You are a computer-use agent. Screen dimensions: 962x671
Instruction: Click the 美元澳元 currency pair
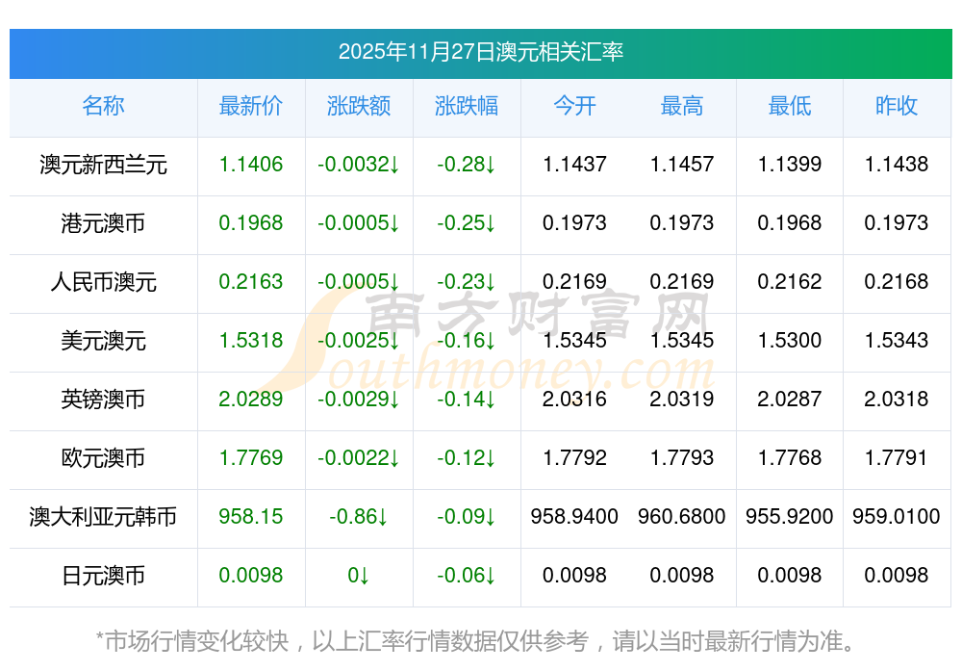pos(103,341)
